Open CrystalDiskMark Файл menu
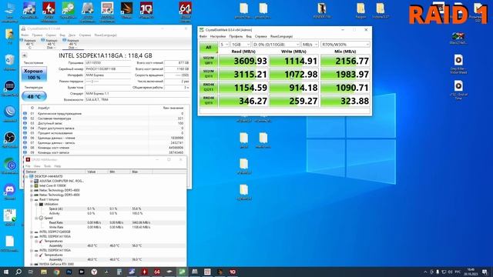This screenshot has width=493, height=277. tap(203, 36)
